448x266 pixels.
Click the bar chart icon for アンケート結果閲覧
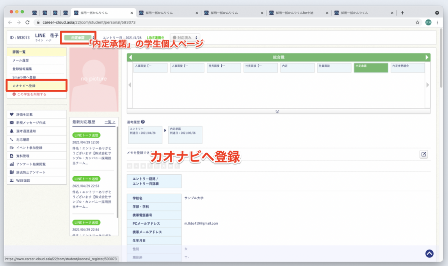point(11,164)
